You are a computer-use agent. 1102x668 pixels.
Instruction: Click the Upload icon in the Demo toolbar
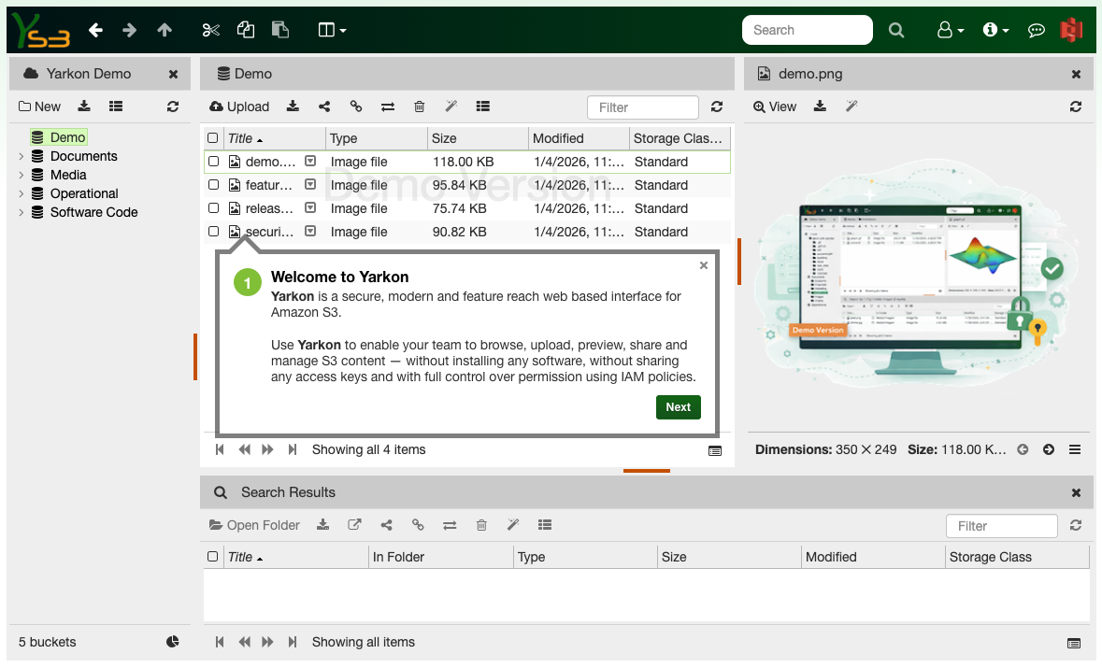click(239, 107)
